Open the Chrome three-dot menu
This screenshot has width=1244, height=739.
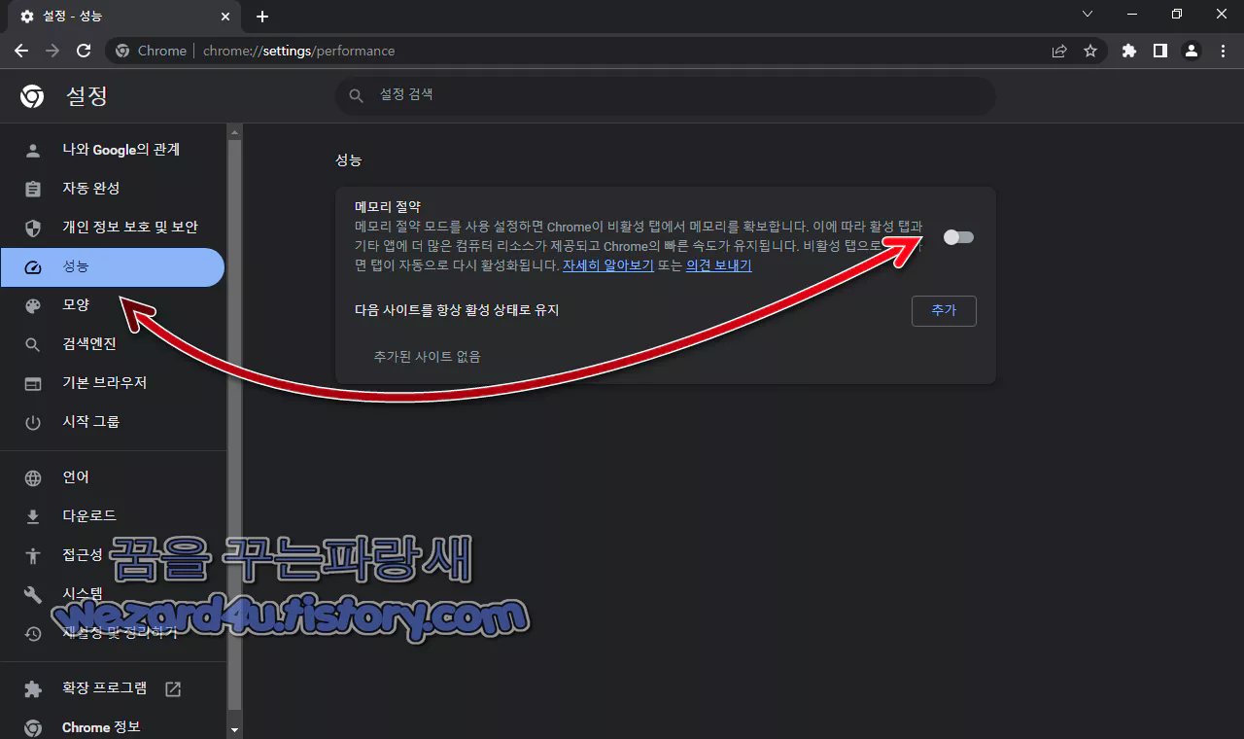(1222, 51)
